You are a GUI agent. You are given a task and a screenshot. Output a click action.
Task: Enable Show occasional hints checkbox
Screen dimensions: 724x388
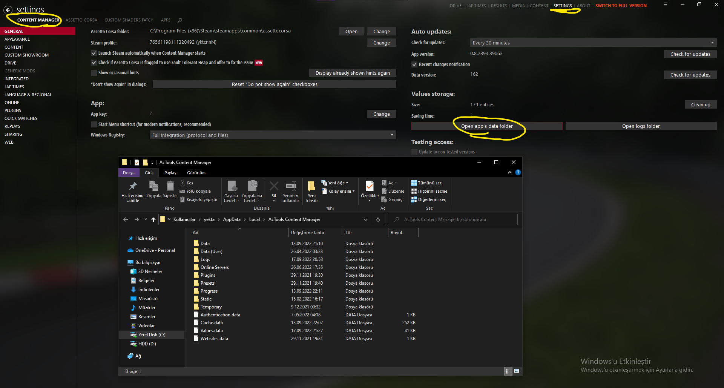tap(94, 73)
